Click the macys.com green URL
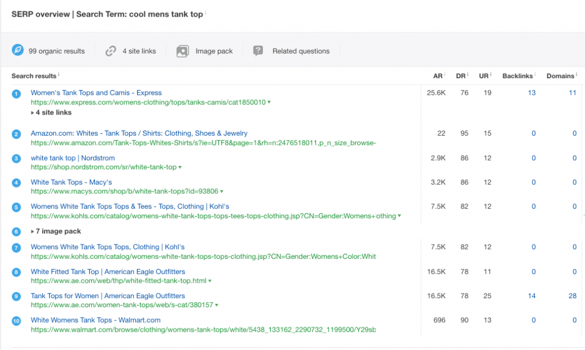 [125, 192]
